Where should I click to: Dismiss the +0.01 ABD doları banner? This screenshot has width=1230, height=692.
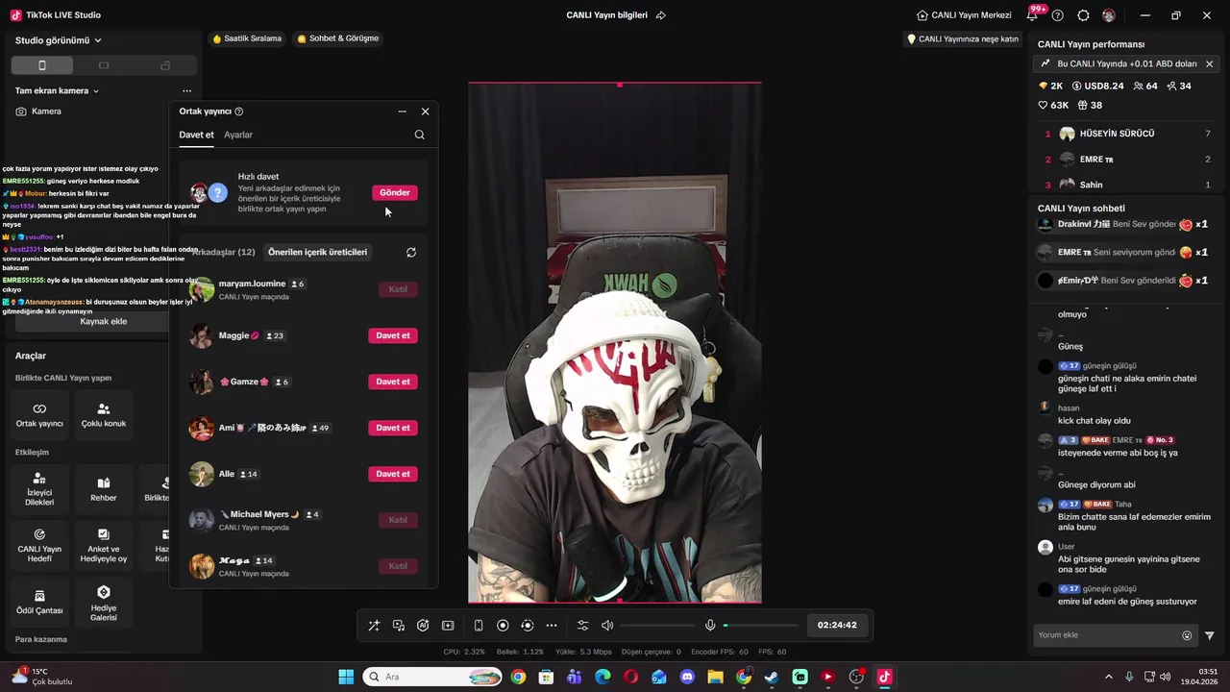coord(1209,63)
